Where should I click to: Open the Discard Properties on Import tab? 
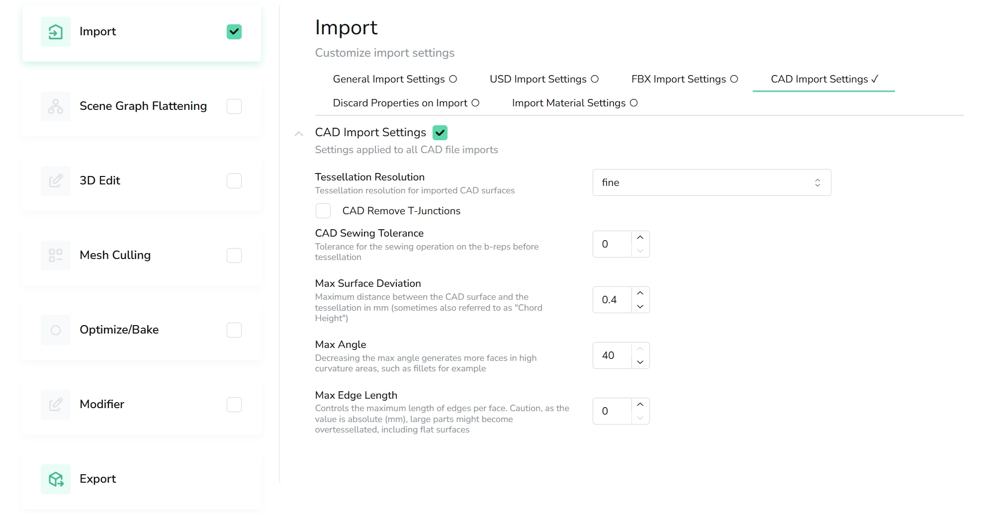tap(405, 103)
